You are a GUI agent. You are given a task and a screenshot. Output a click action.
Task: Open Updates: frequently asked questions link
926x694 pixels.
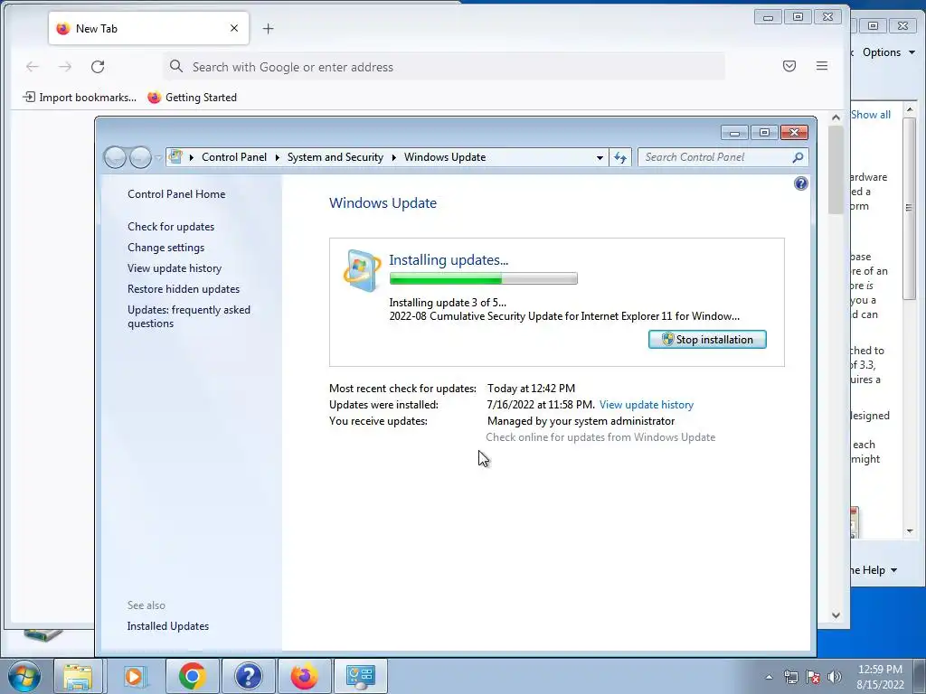189,316
